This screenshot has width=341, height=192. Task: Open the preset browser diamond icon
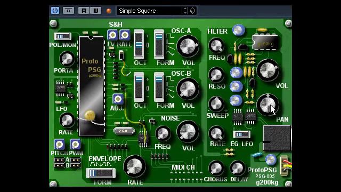coord(192,11)
